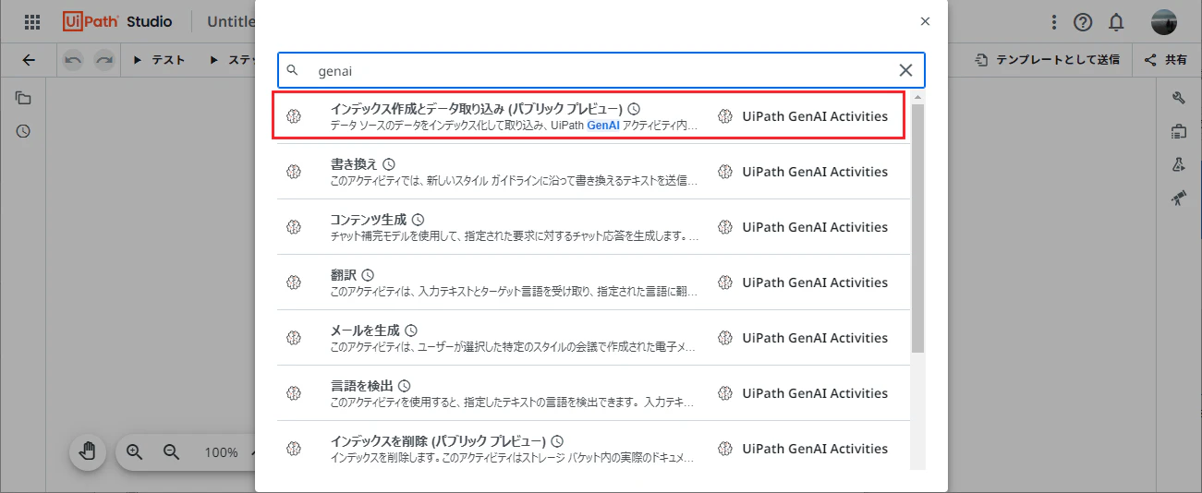Click brain icon beside 翻訳
This screenshot has width=1202, height=493.
294,283
